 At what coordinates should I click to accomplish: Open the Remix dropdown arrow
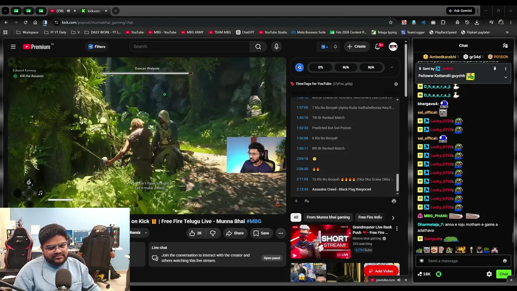[x=146, y=233]
